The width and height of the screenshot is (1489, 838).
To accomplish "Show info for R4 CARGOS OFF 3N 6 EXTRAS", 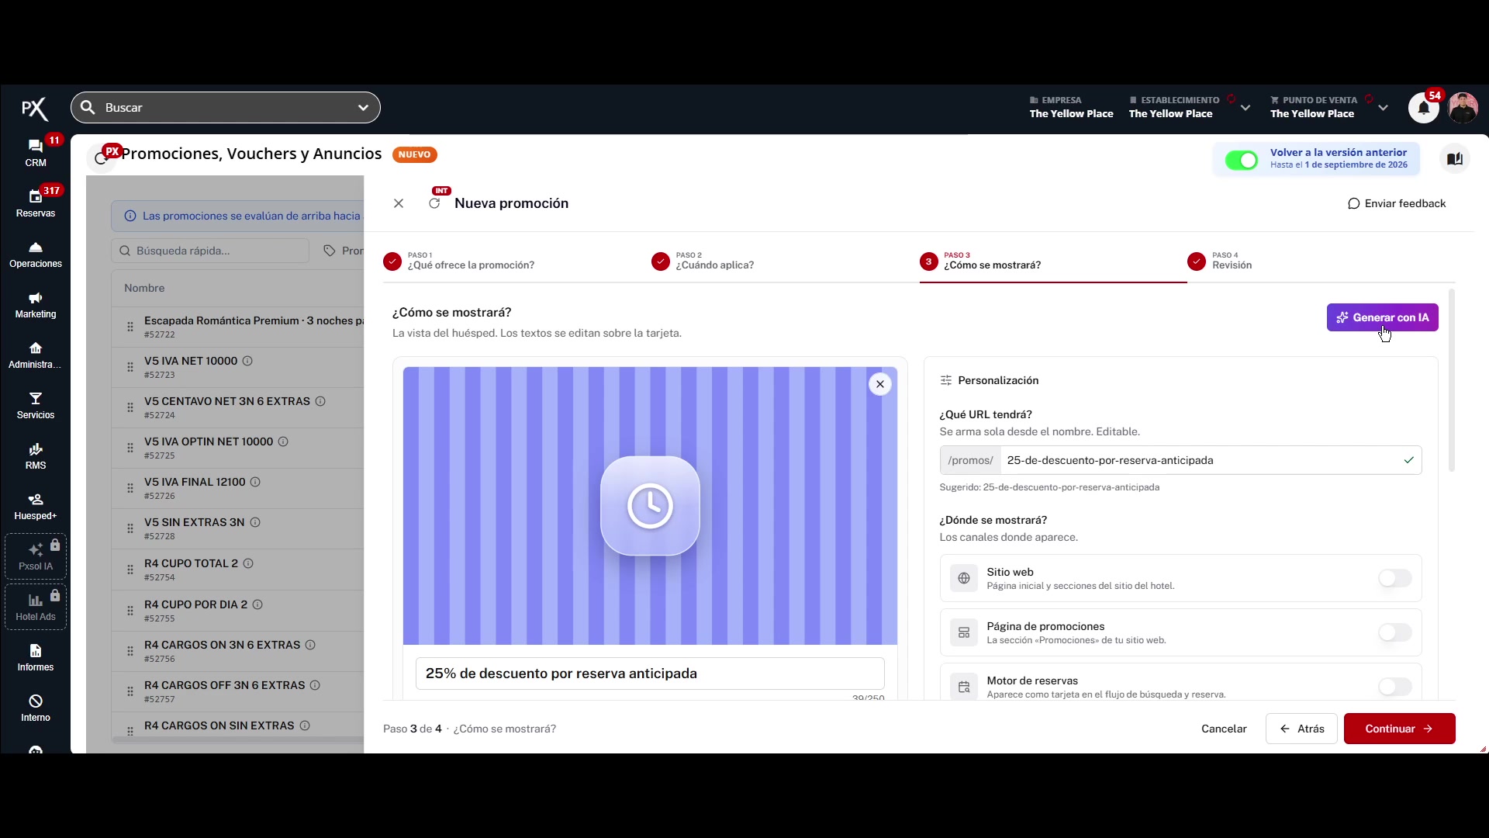I will 315,685.
